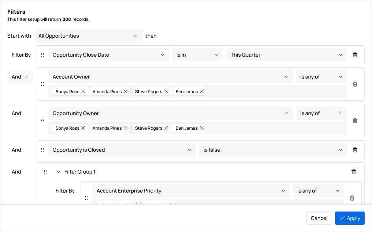Image resolution: width=372 pixels, height=232 pixels.
Task: Remove Sonya Ross from Opportunity Owner
Action: 83,128
